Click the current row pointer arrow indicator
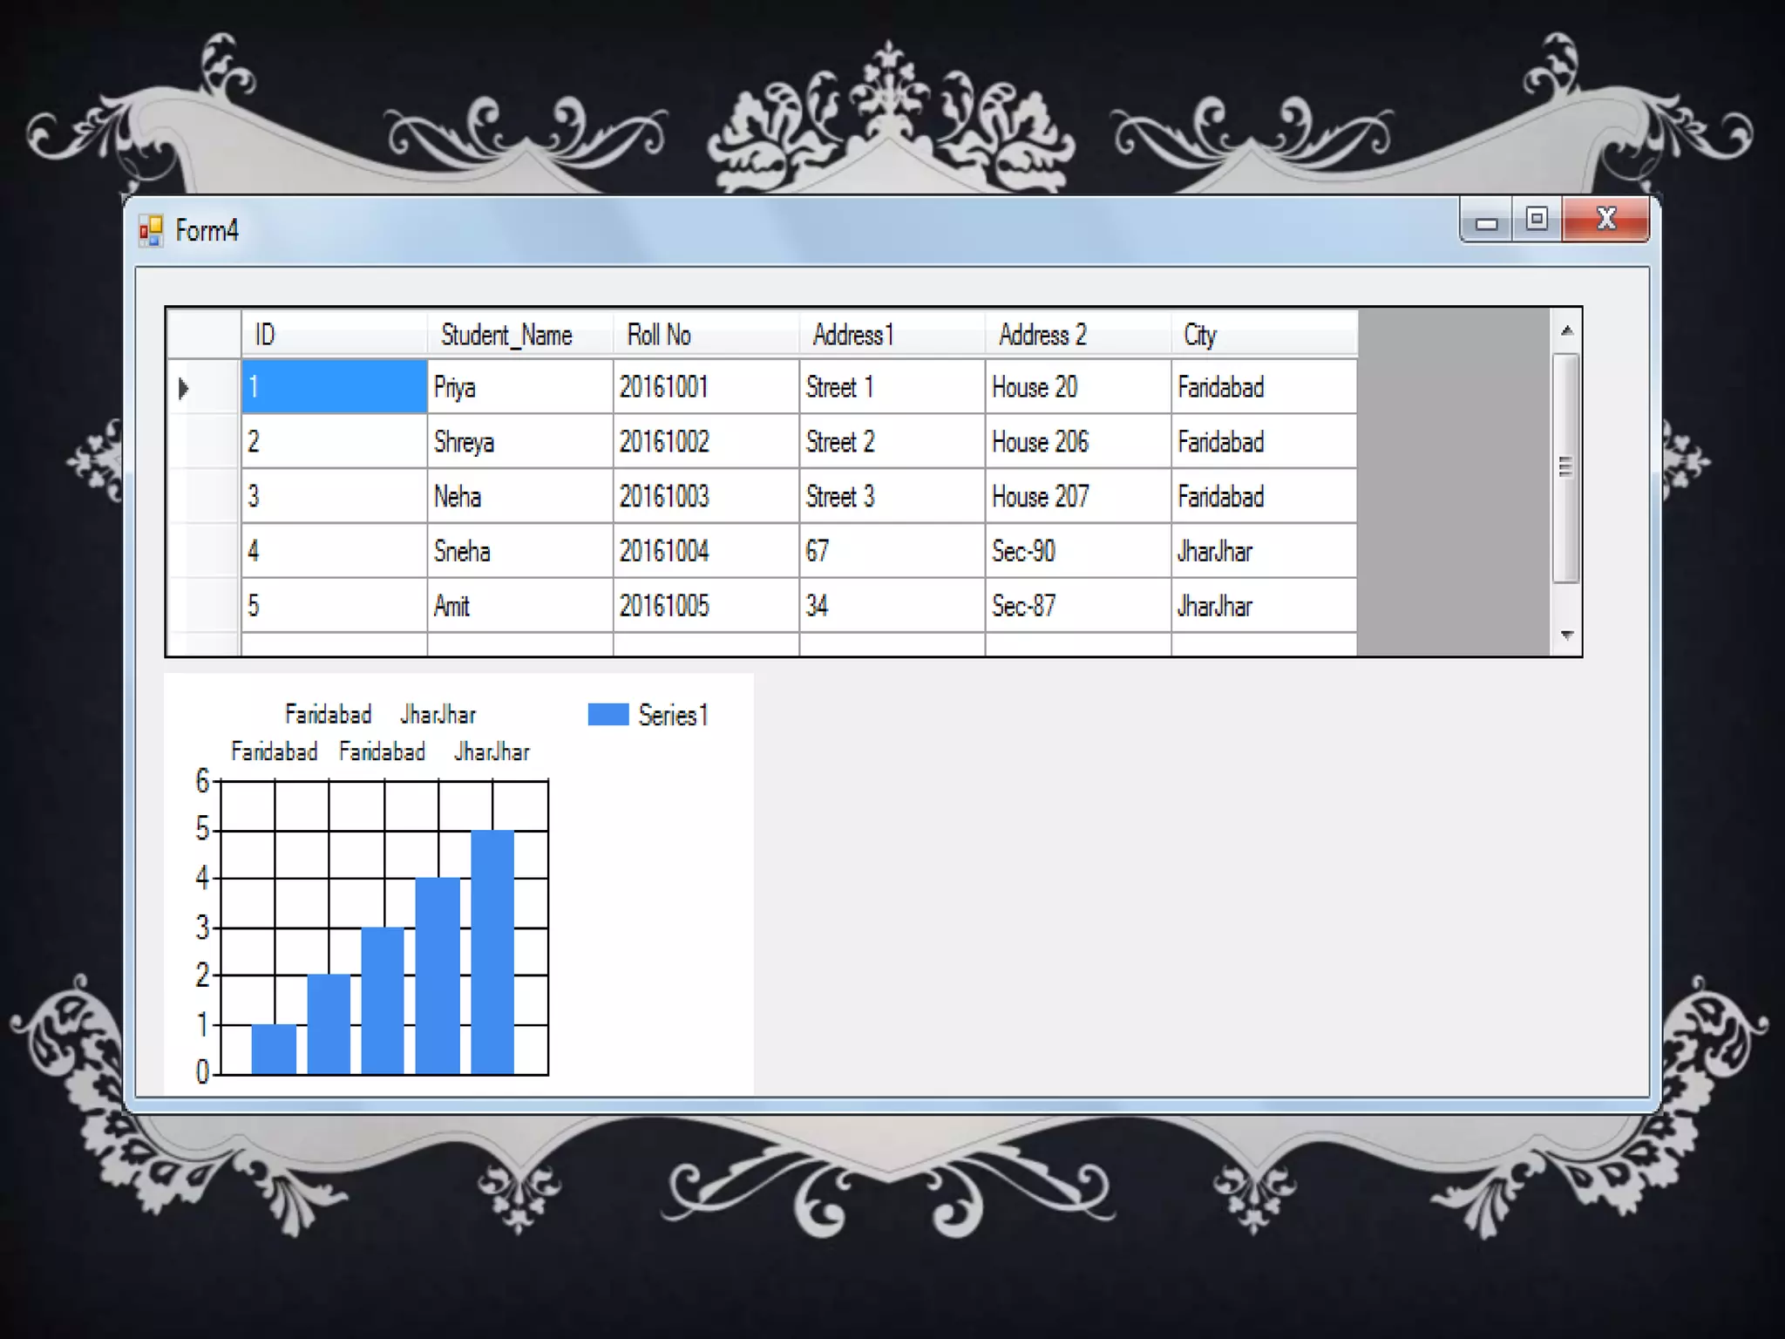 click(184, 388)
